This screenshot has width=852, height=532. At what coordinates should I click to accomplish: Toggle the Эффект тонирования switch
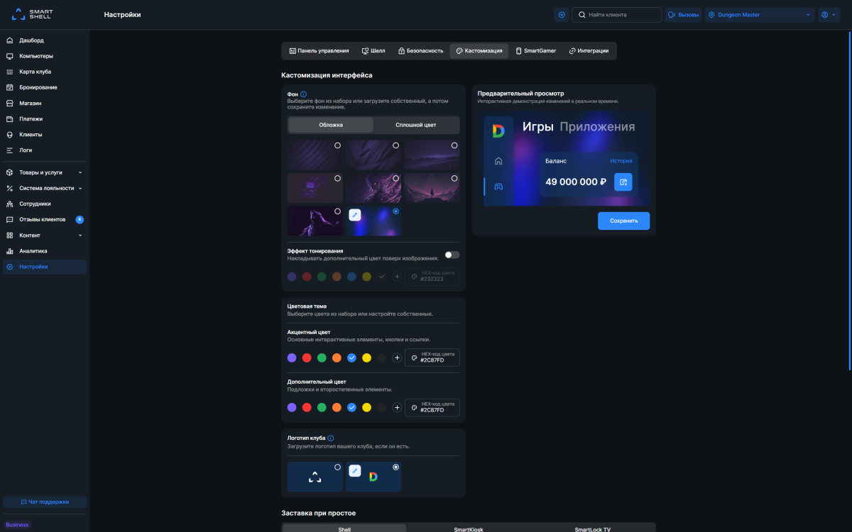pyautogui.click(x=452, y=255)
